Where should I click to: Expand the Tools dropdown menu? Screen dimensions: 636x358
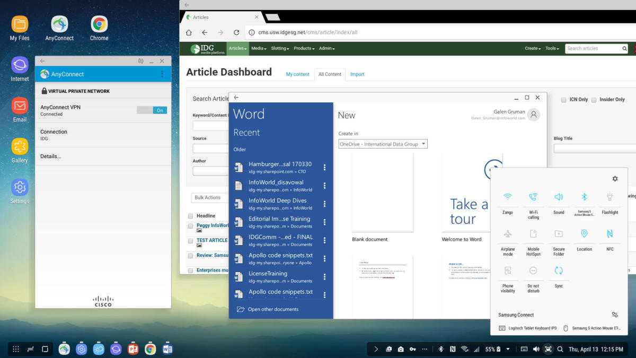point(552,48)
